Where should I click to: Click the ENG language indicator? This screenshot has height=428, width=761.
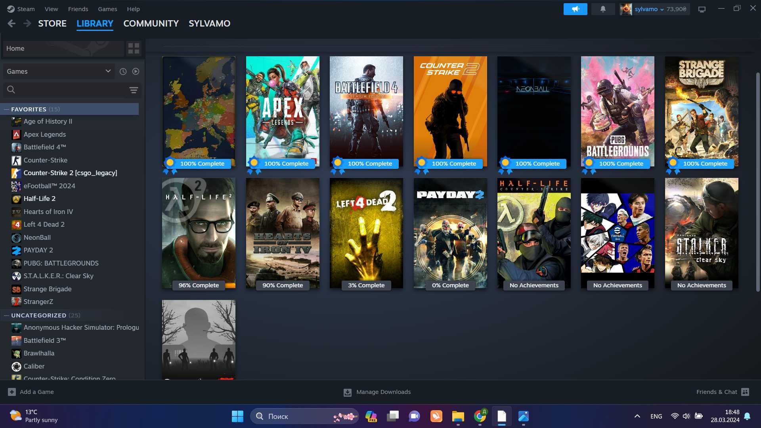(x=656, y=416)
